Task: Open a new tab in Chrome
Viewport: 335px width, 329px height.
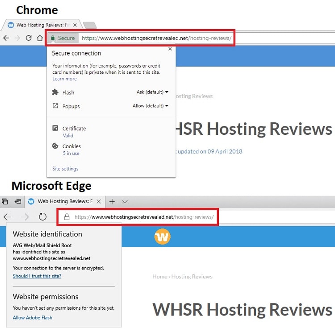Action: (x=90, y=25)
